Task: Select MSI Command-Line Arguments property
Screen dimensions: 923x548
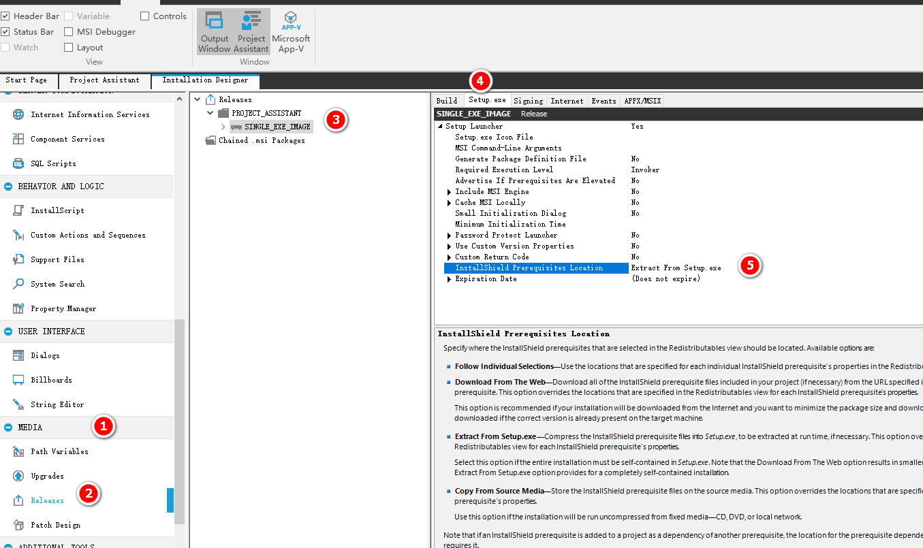Action: point(508,148)
